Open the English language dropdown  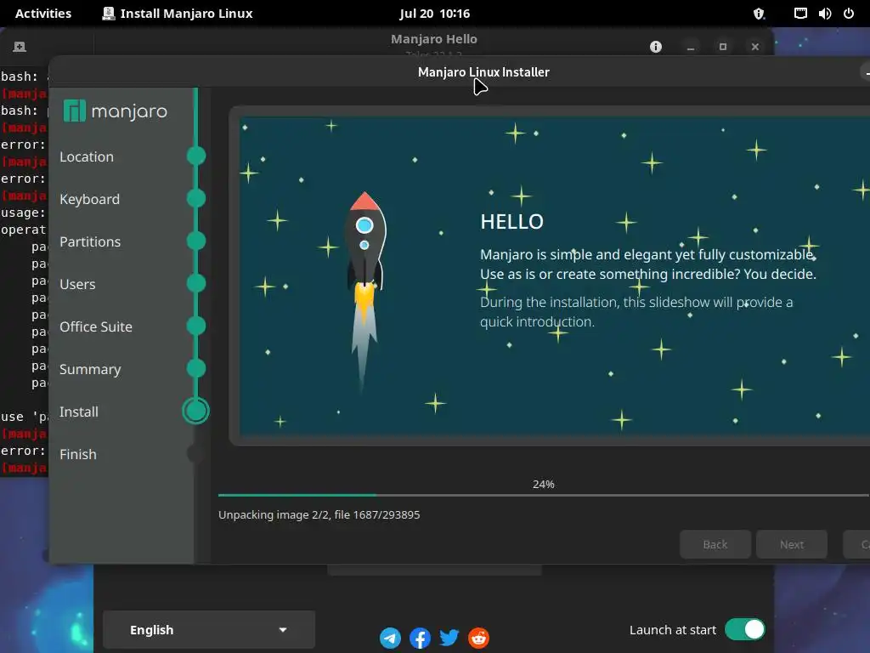click(209, 630)
